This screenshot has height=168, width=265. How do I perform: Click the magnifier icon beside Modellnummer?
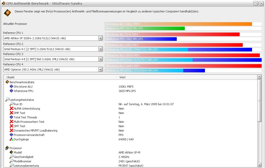click(11, 161)
